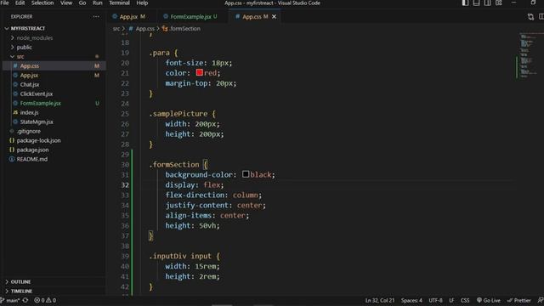
Task: Open Explorer views and more actions ellipsis
Action: tap(96, 17)
